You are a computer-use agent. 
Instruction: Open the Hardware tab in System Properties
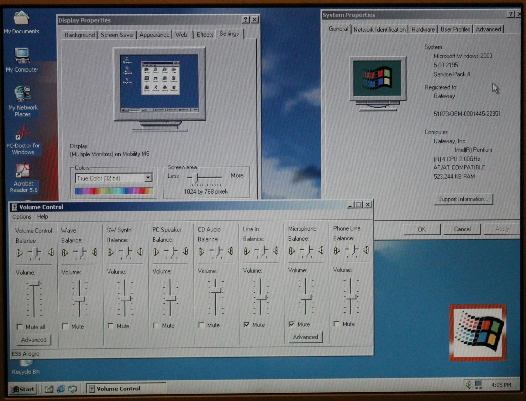pyautogui.click(x=423, y=30)
